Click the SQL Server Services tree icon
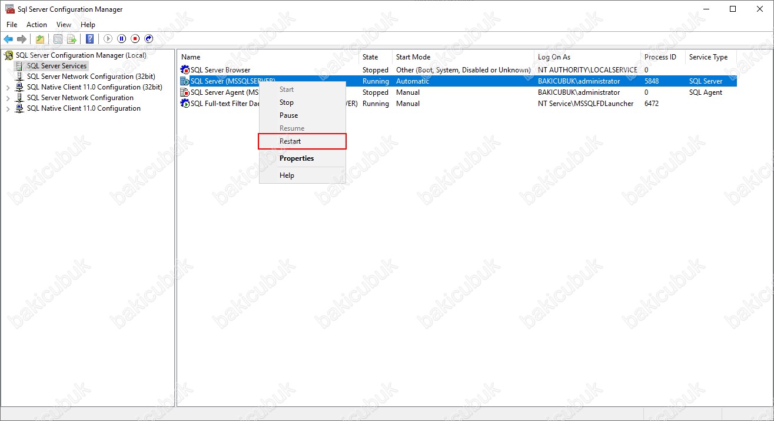 tap(20, 66)
